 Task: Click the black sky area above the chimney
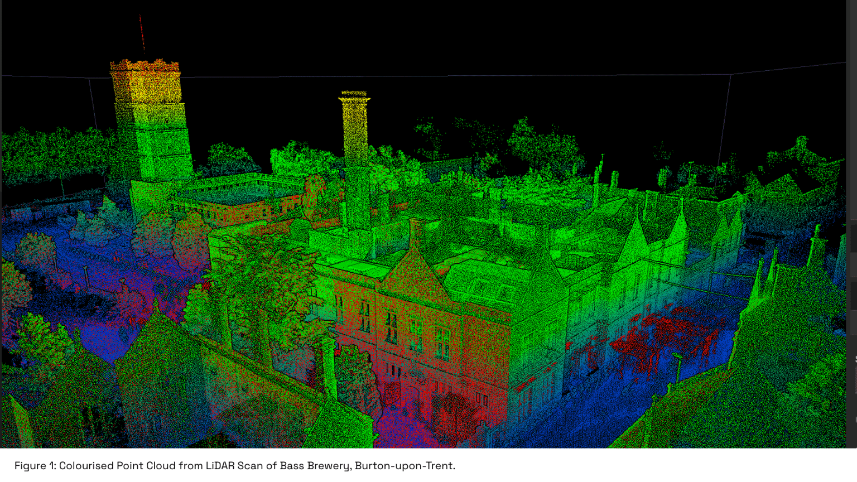[357, 45]
